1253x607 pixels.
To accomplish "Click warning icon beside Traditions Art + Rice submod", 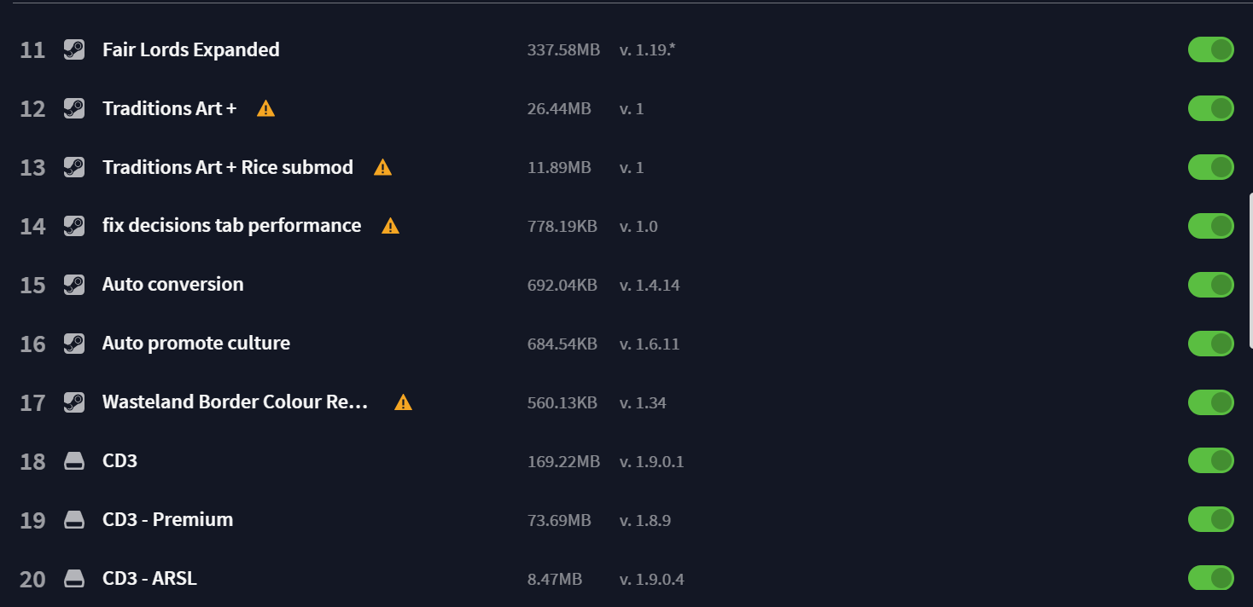I will point(383,167).
